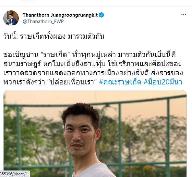
Task: Click the quoted phrase “ปล่อยเพื่อนเรา”
Action: tap(72, 82)
